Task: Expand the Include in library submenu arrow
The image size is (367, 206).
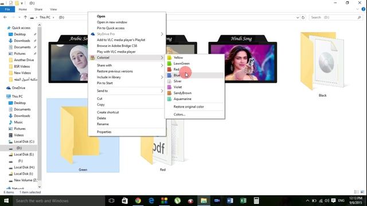Action: pos(162,77)
